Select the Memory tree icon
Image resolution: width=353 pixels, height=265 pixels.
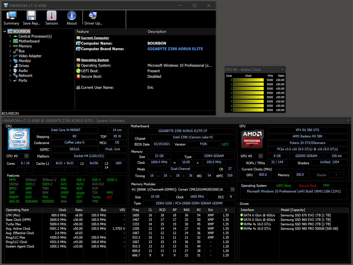[x=15, y=46]
